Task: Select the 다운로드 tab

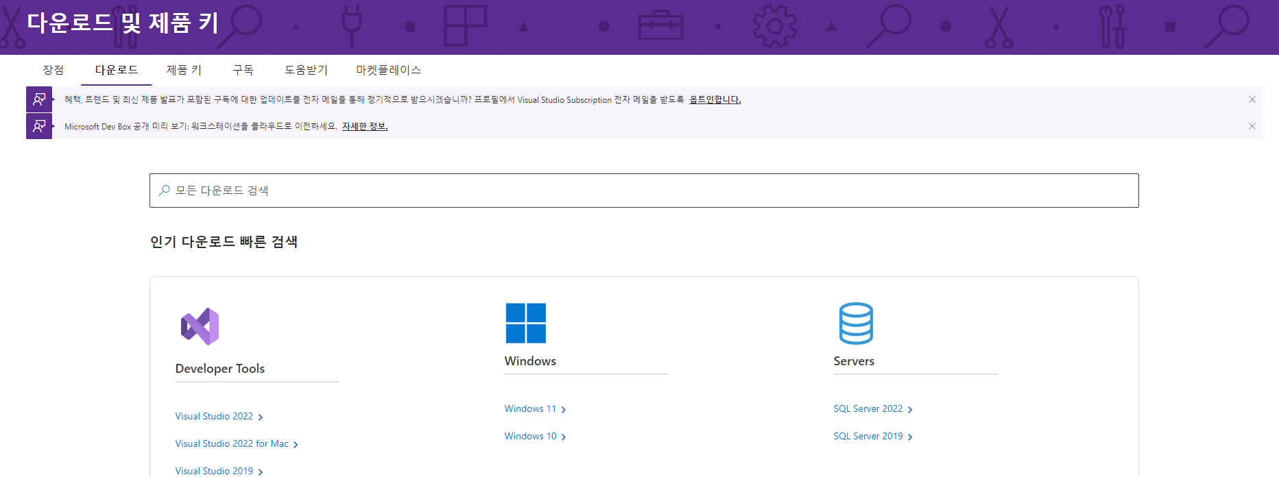Action: [x=117, y=70]
